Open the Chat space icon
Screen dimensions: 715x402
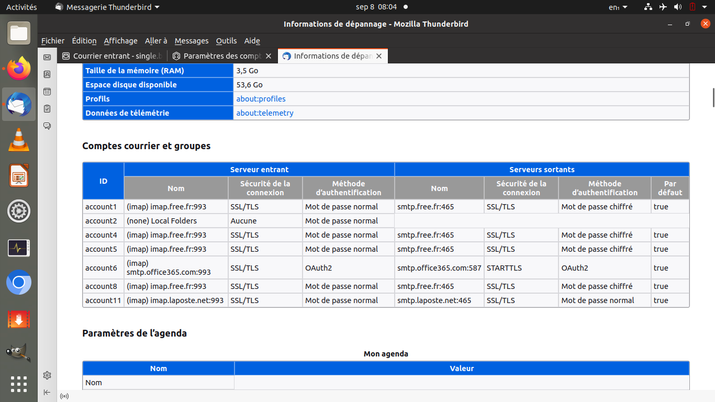47,126
